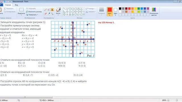The image size is (182, 102).
Task: Choose the Polygon shape
Action: click(x=78, y=9)
